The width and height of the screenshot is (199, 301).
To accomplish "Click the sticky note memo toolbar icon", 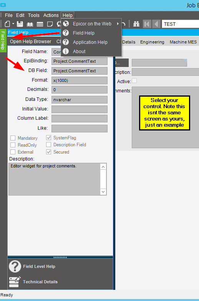I will (x=50, y=24).
